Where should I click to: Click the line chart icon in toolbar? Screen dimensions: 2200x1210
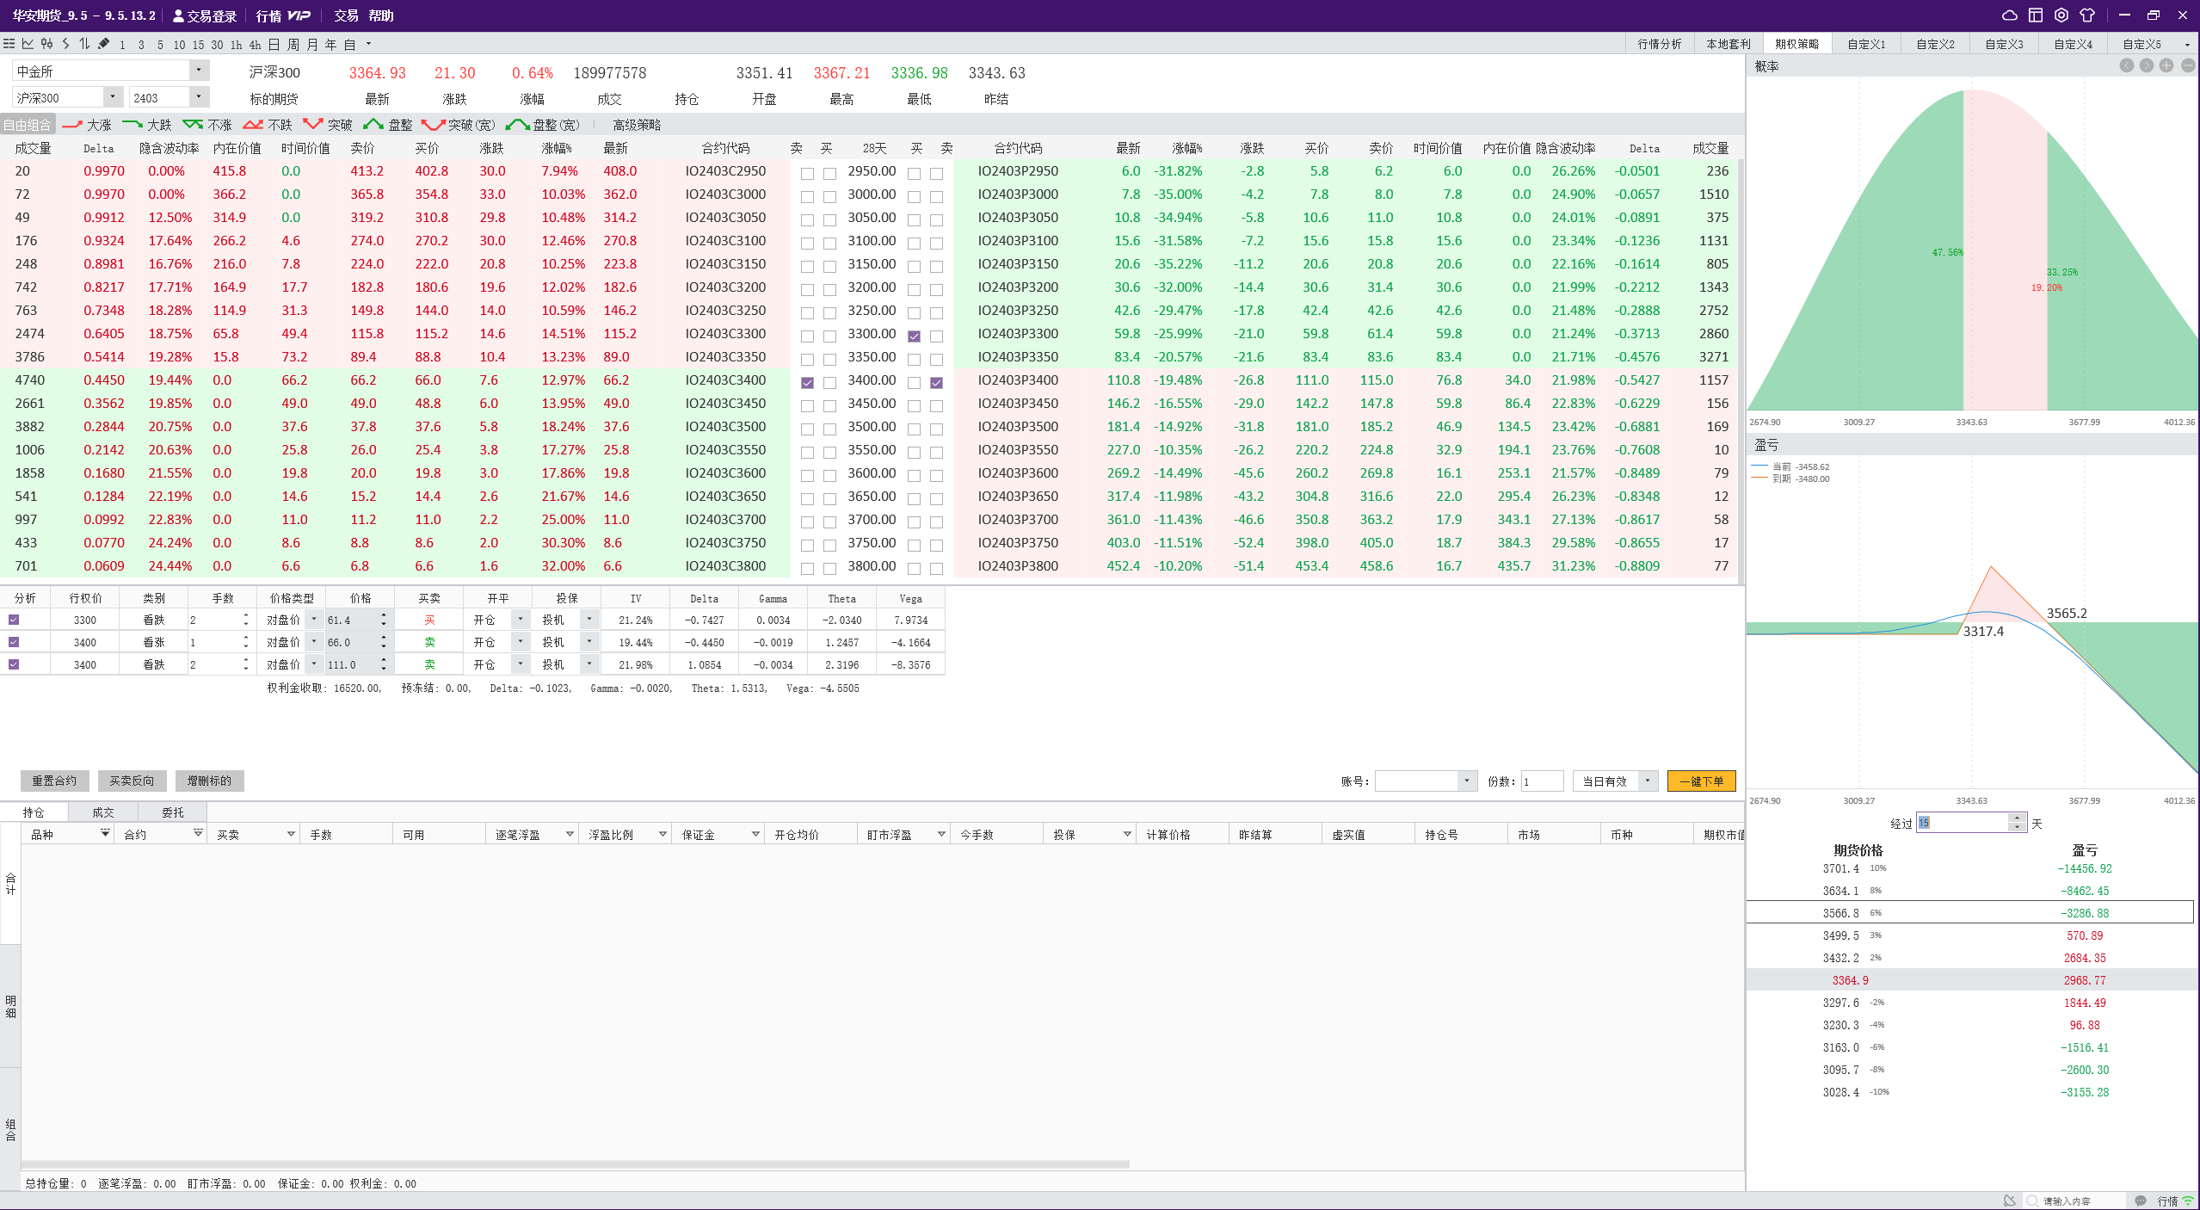[28, 44]
